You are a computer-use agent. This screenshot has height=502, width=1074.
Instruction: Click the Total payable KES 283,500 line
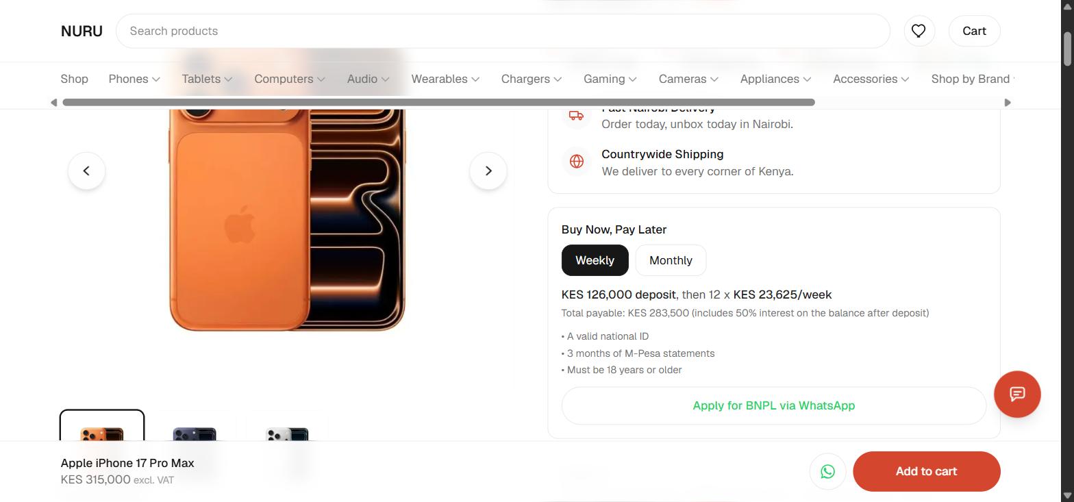click(745, 313)
